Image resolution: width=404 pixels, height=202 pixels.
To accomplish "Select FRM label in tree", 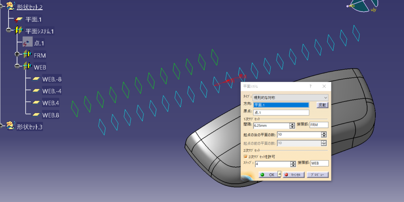I will tap(40, 55).
